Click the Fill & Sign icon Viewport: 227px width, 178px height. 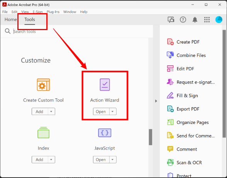pos(170,95)
